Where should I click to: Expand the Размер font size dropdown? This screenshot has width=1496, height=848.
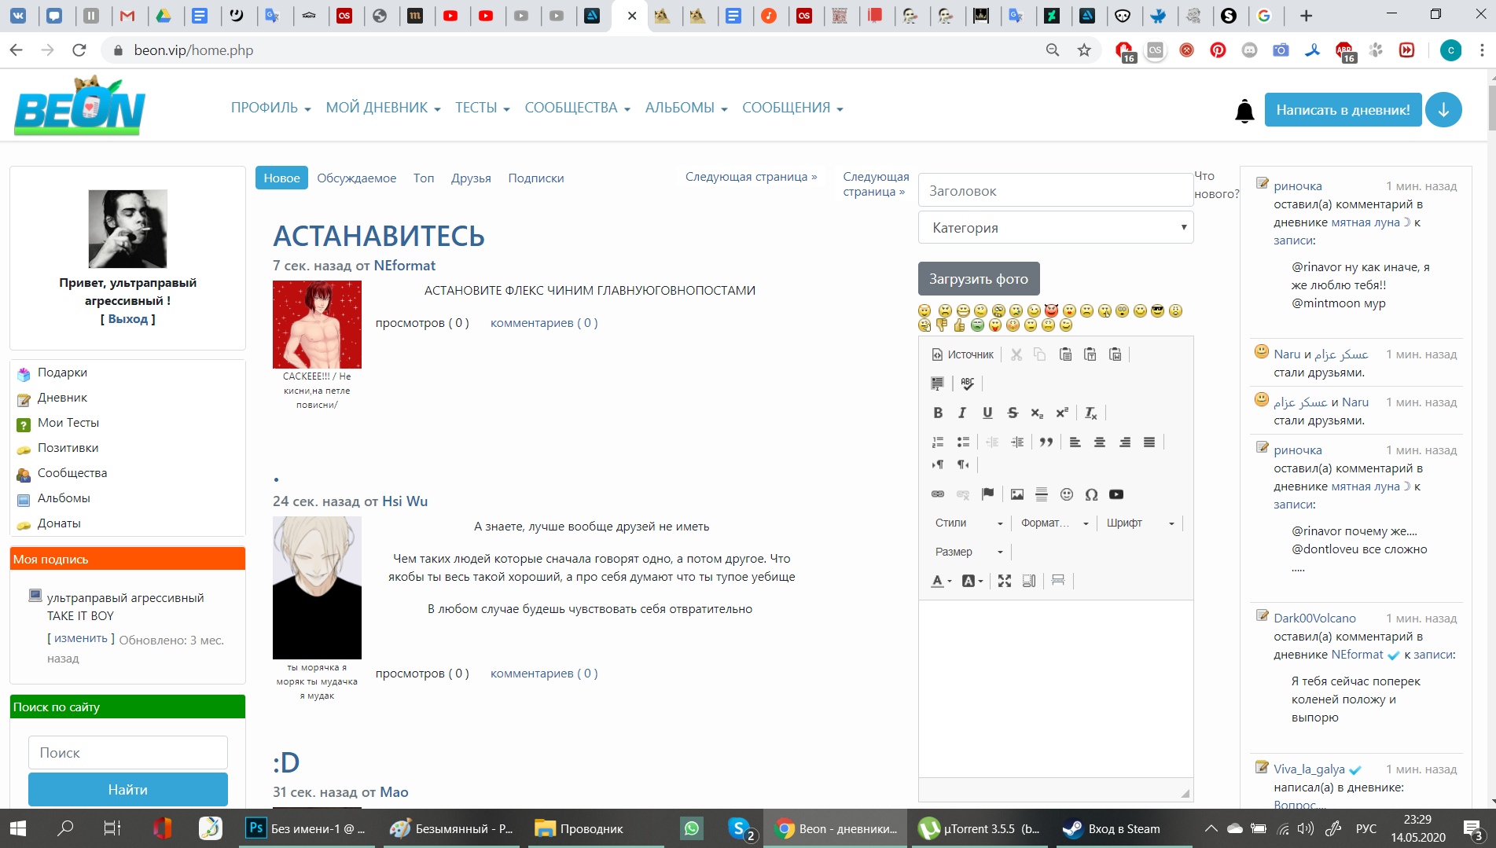[969, 552]
